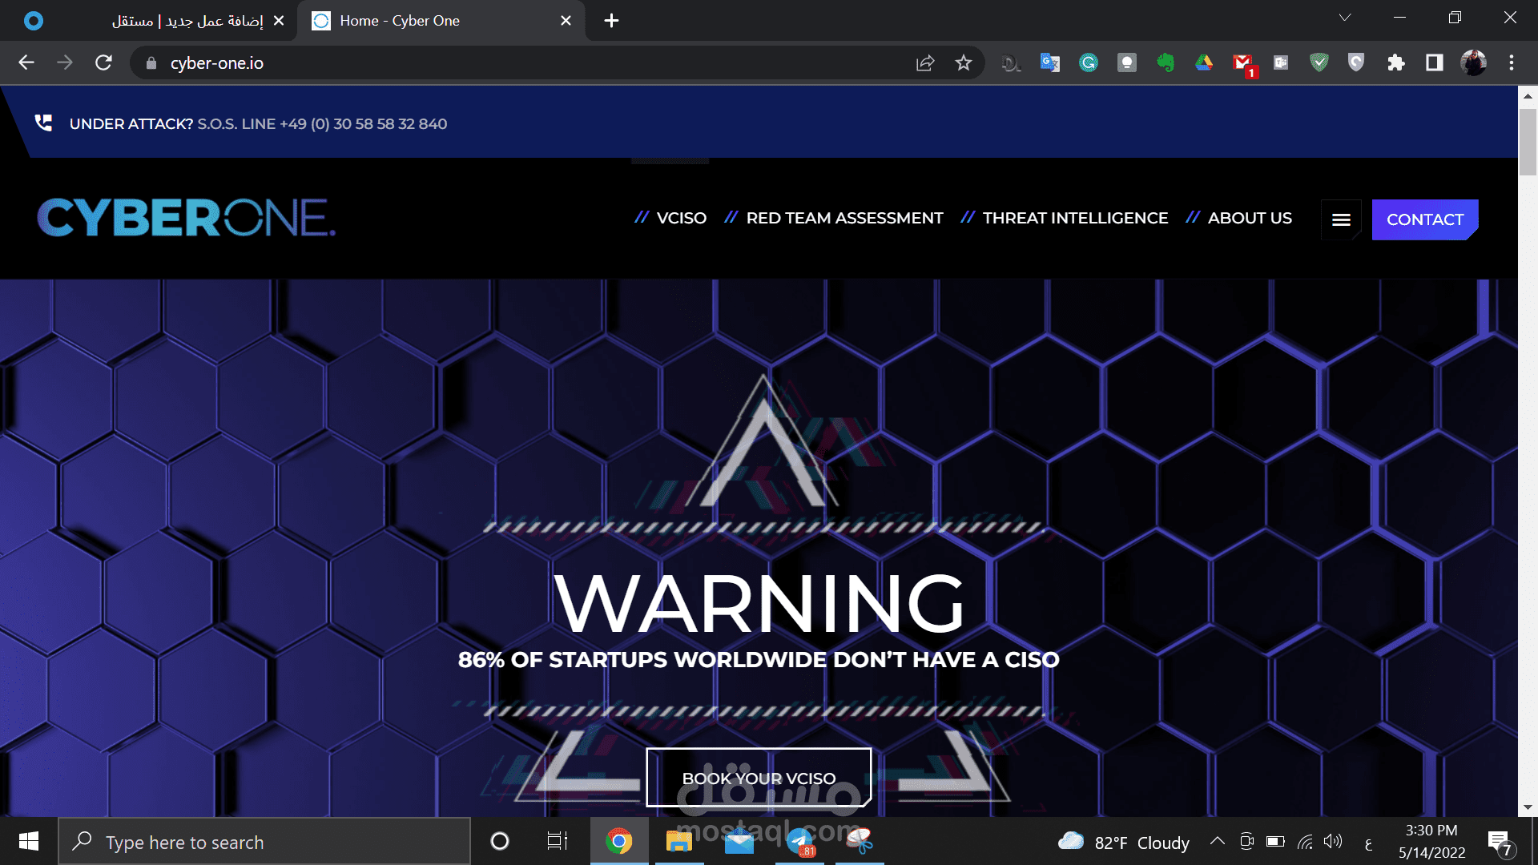Open the Google Drive extension icon
This screenshot has height=865, width=1538.
coord(1203,62)
